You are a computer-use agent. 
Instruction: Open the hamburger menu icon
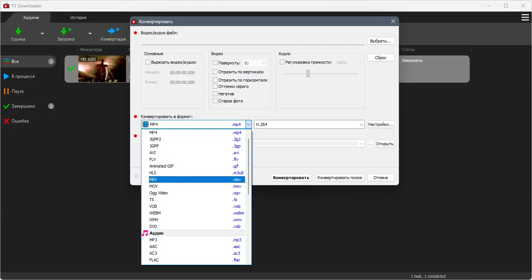pyautogui.click(x=525, y=17)
